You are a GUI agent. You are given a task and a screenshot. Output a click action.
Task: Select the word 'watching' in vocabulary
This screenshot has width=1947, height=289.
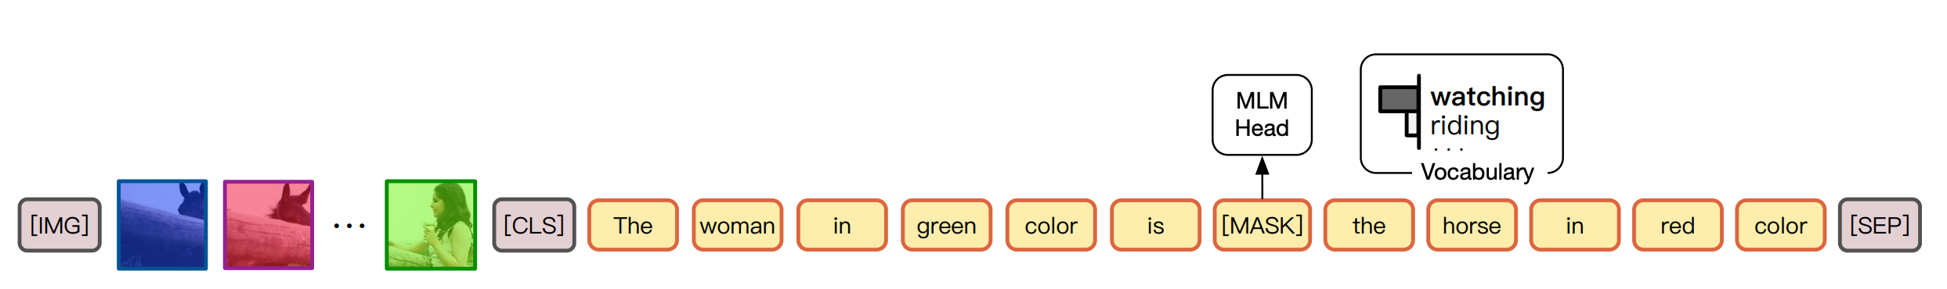pyautogui.click(x=1487, y=98)
